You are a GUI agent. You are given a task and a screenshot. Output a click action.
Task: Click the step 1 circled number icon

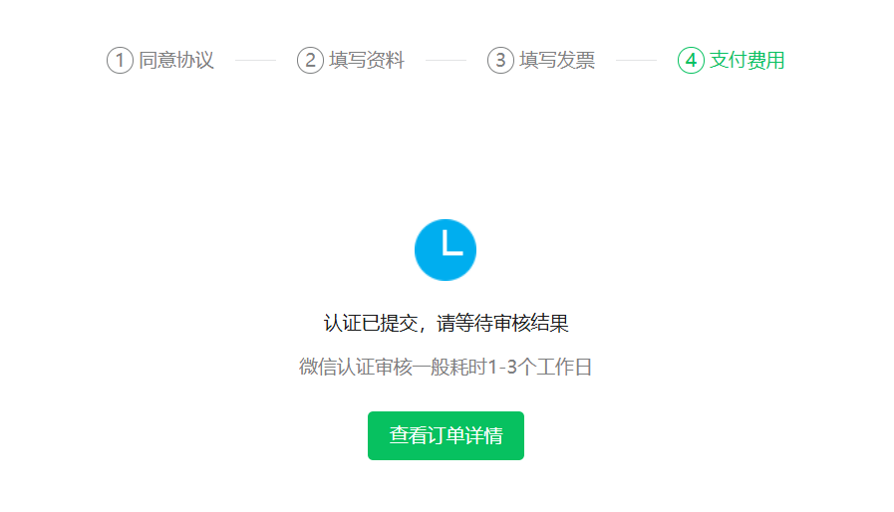tap(120, 60)
